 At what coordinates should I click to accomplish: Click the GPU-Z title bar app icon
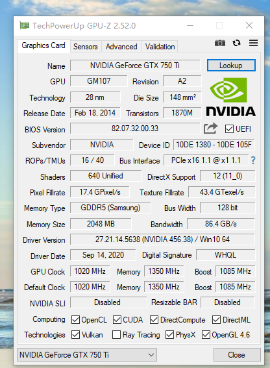tap(25, 25)
